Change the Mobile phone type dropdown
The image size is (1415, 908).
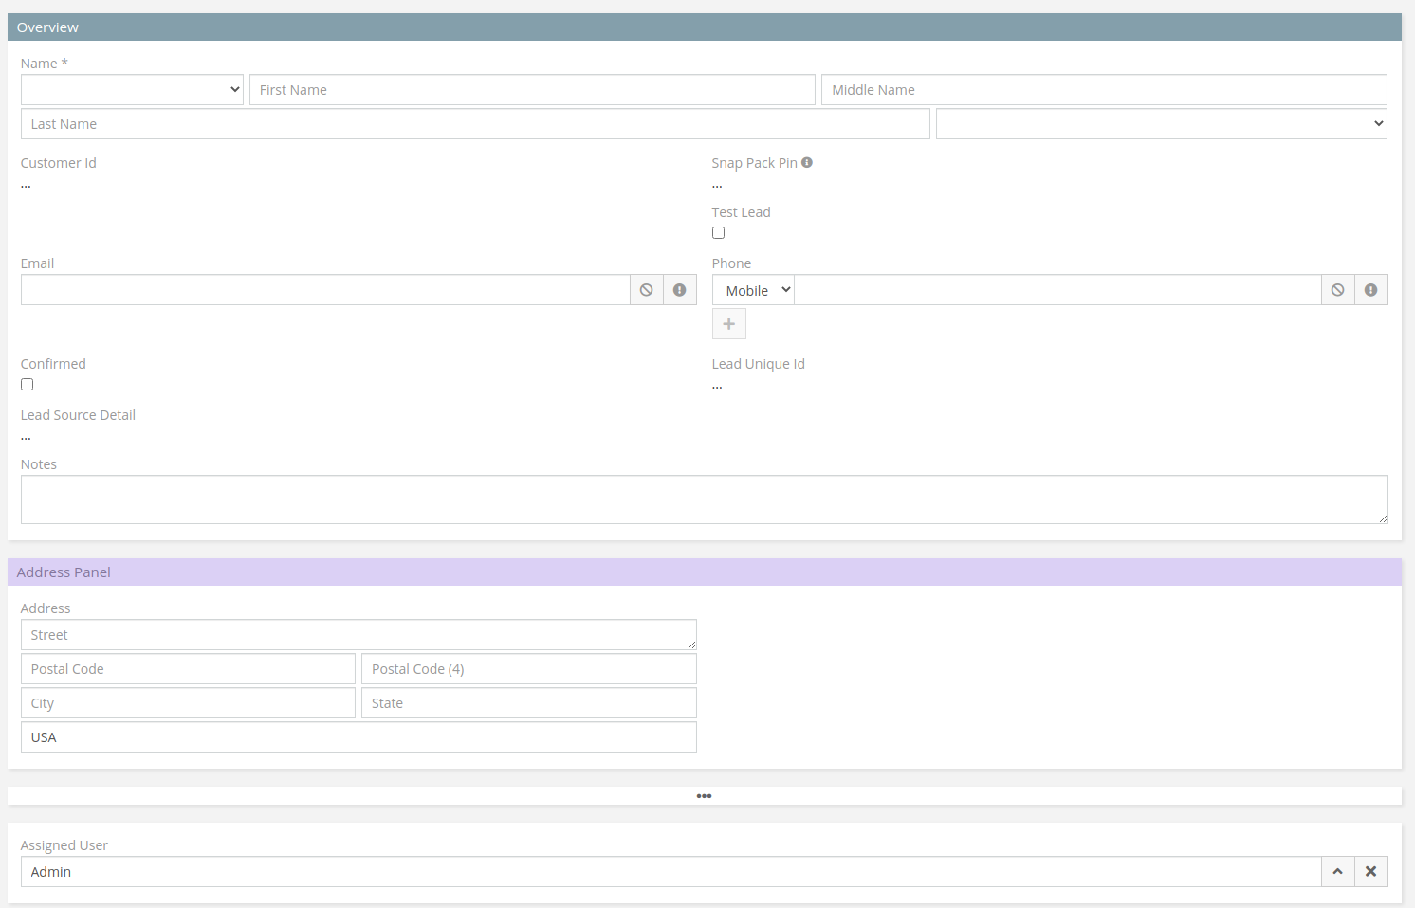(x=753, y=290)
